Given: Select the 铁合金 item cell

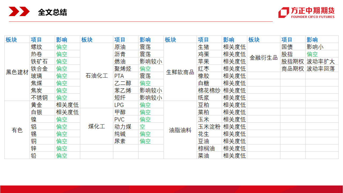Looking at the screenshot, I should click(42, 69).
